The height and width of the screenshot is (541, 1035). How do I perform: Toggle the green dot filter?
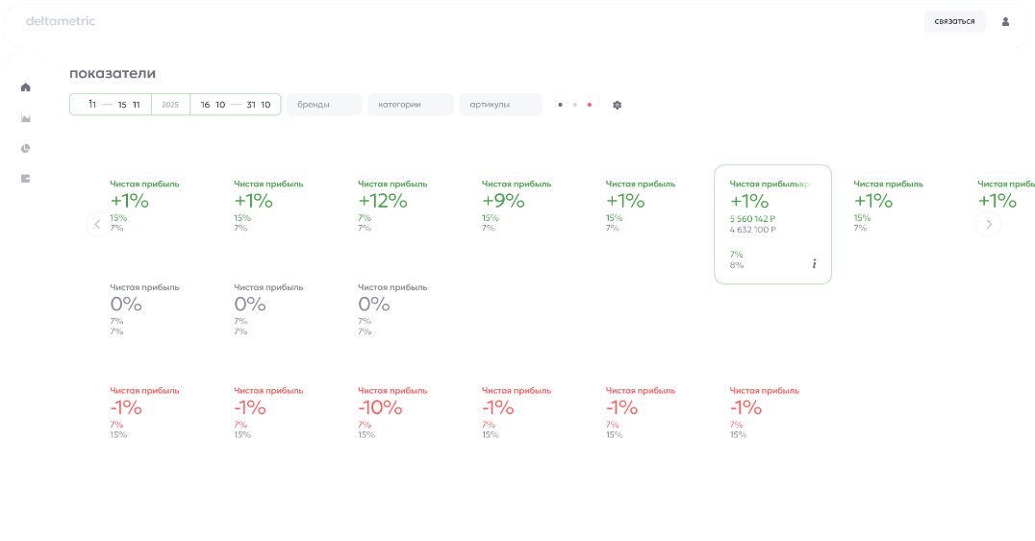tap(561, 105)
